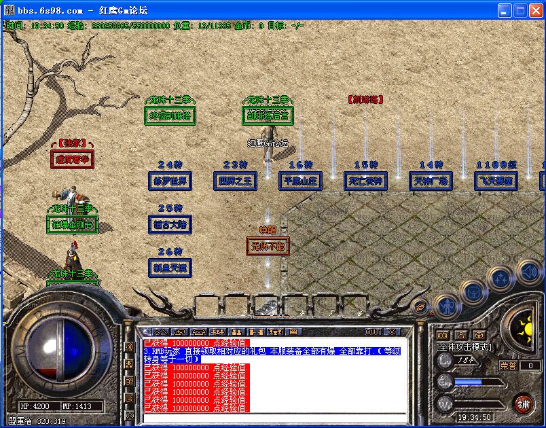
Task: Click the three-people group icon in chat toolbar
Action: (217, 332)
